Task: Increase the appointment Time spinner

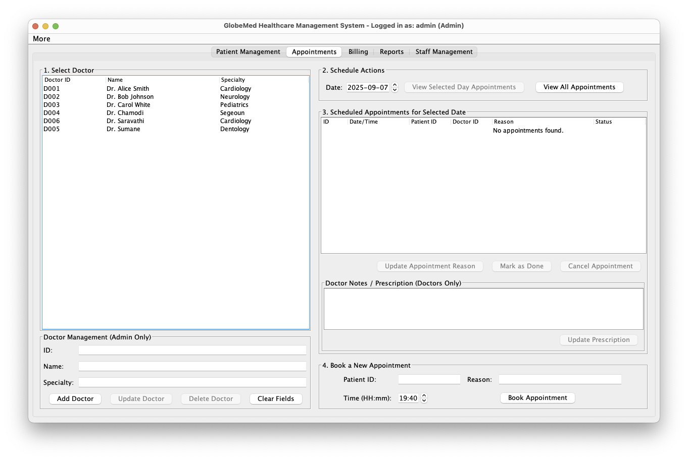Action: click(424, 396)
